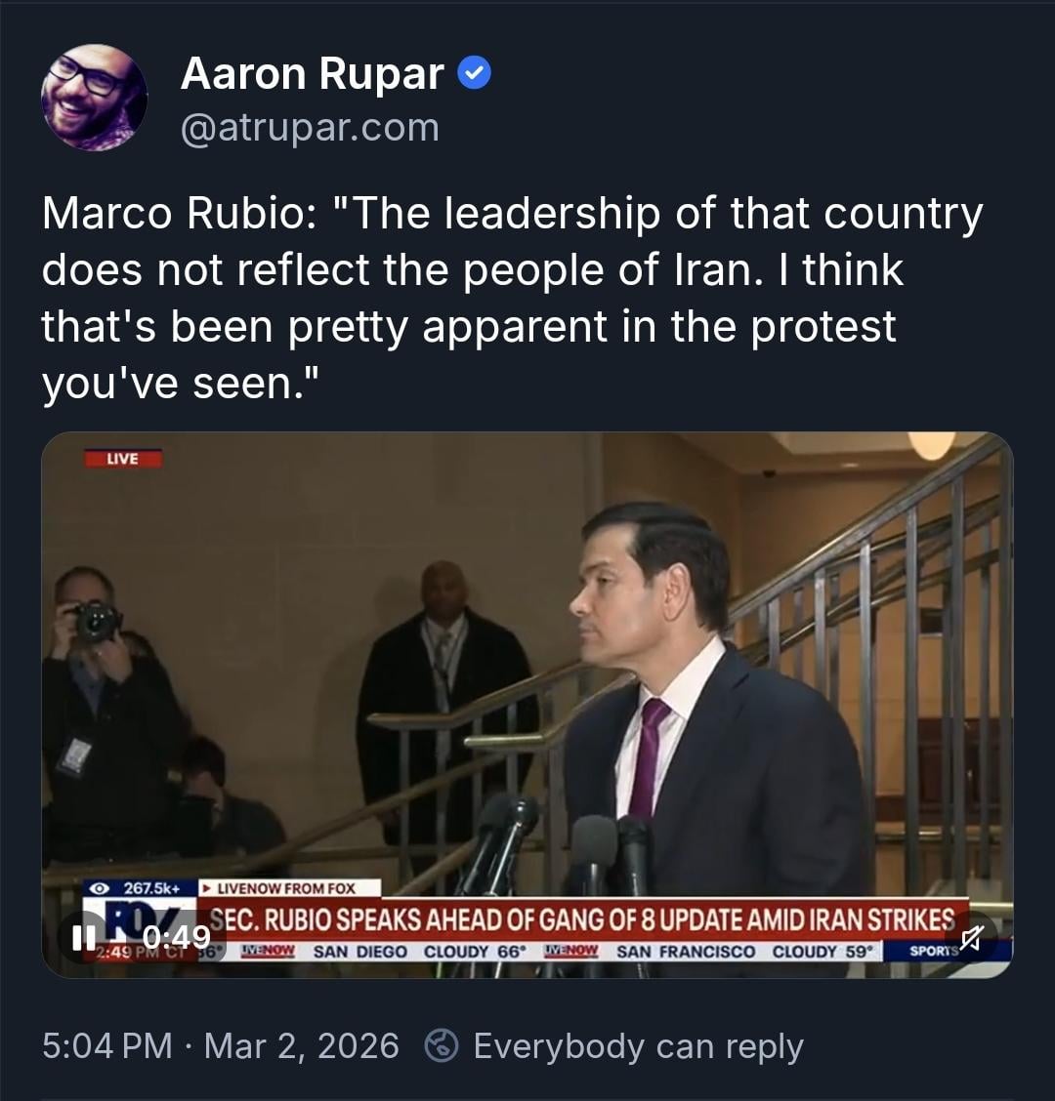
Task: Select the Marco Rubio quote post text
Action: (x=512, y=298)
